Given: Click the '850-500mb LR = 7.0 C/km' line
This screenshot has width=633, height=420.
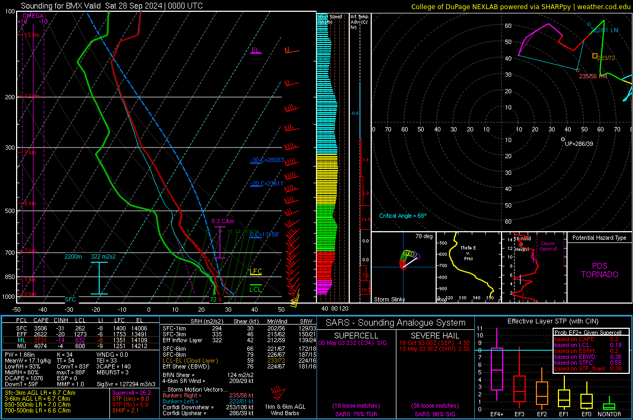Looking at the screenshot, I should tap(38, 404).
